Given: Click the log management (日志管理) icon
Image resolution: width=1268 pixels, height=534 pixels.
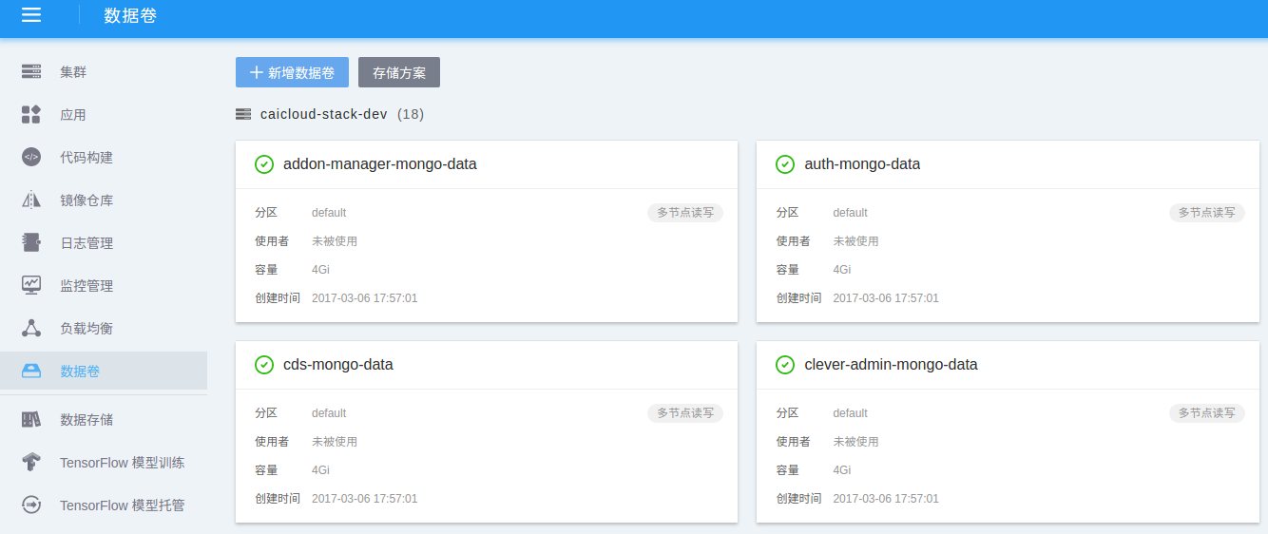Looking at the screenshot, I should pos(31,243).
